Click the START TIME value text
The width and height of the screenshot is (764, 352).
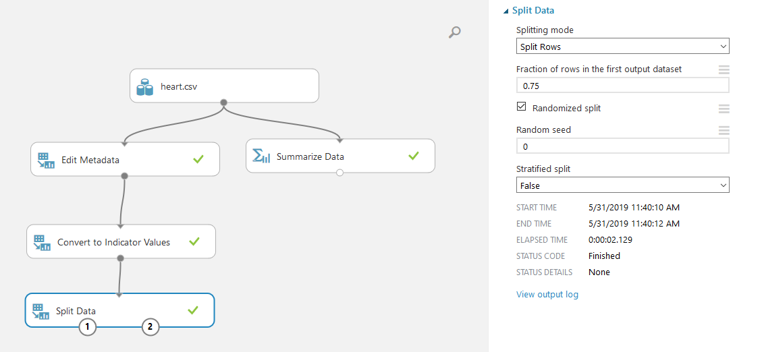(x=634, y=208)
